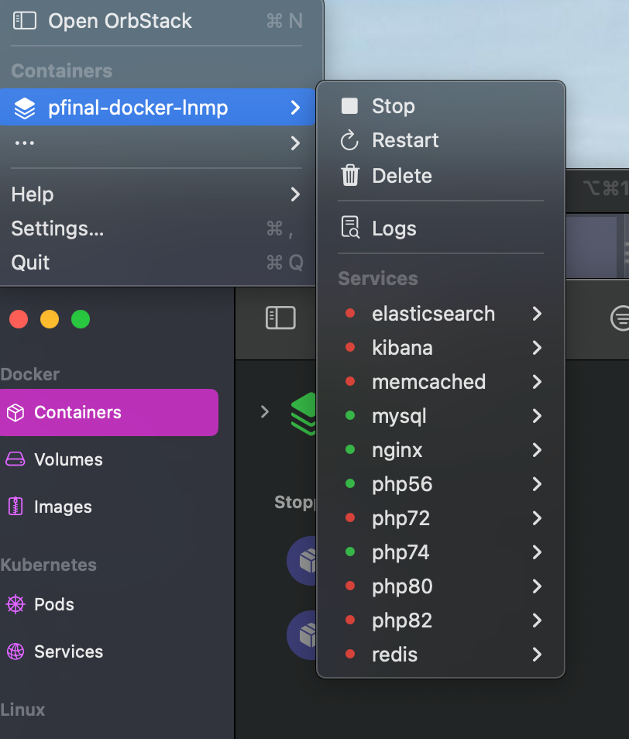Image resolution: width=629 pixels, height=739 pixels.
Task: Click the Stop square icon
Action: tap(350, 106)
